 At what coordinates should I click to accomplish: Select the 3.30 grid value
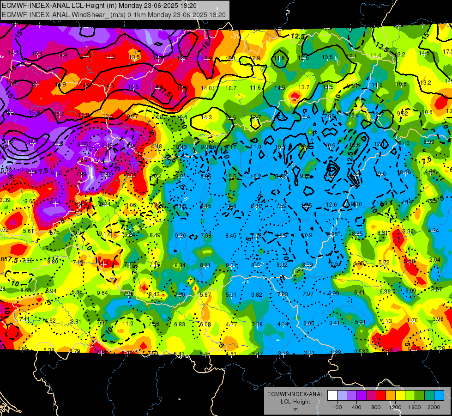pos(408,232)
